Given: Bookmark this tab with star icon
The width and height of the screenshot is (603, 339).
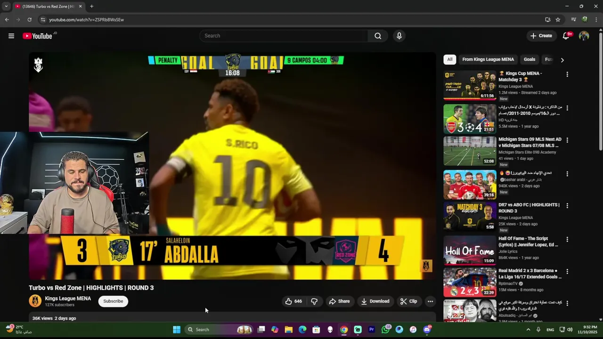Looking at the screenshot, I should (558, 20).
